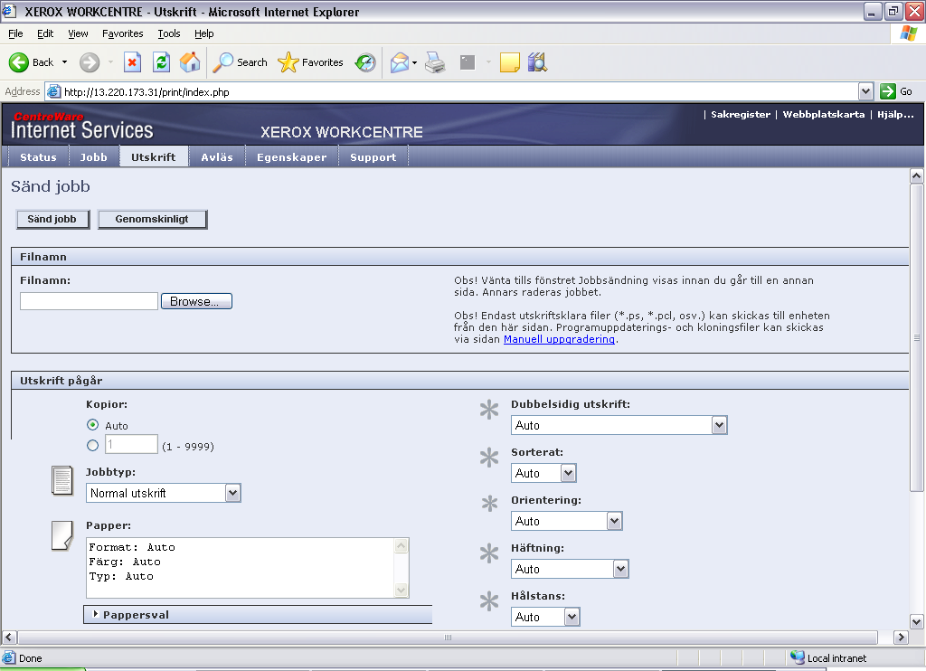Click the Browse... button
Viewport: 926px width, 671px height.
tap(196, 301)
